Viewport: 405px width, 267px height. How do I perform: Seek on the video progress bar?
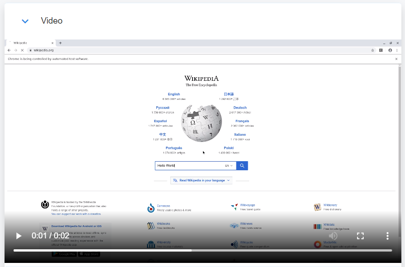203,250
